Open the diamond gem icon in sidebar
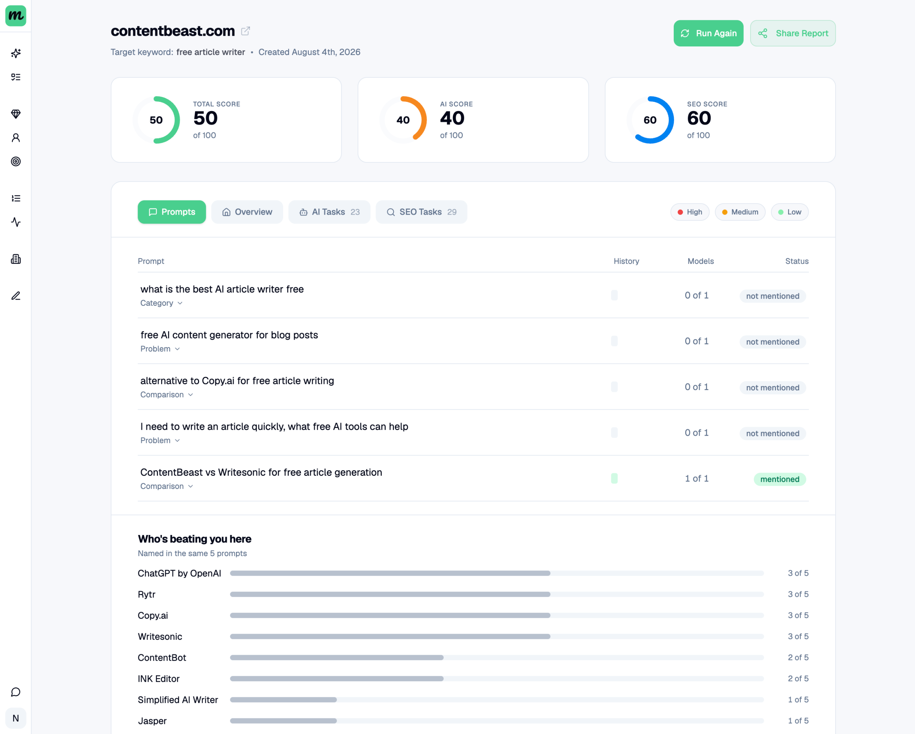This screenshot has width=915, height=734. [16, 114]
